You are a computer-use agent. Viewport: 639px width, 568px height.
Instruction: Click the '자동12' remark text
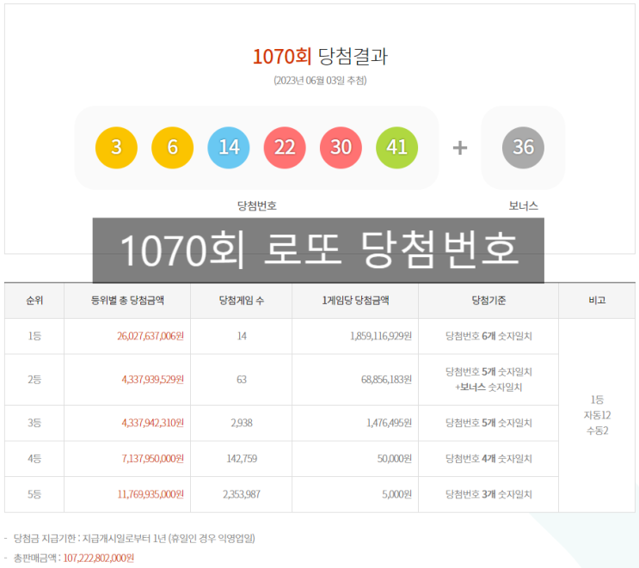point(597,415)
